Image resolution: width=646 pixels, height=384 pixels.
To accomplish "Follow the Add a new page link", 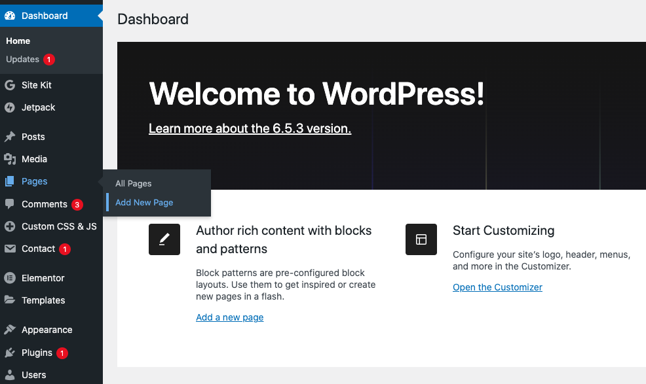I will [x=230, y=317].
